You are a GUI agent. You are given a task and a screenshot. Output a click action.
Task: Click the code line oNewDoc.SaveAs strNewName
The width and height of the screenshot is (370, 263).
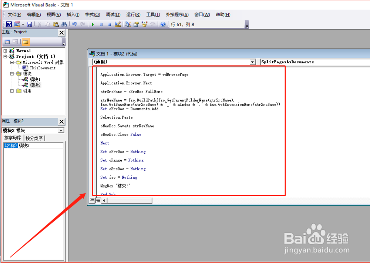(127, 126)
